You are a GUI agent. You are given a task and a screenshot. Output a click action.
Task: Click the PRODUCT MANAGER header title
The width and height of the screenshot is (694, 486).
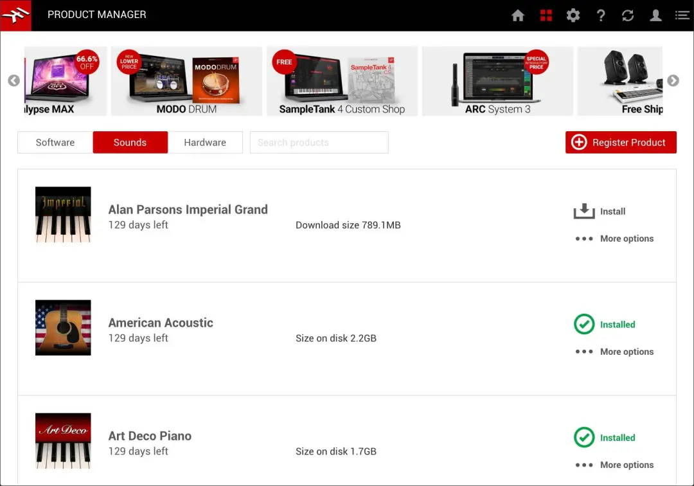tap(97, 15)
